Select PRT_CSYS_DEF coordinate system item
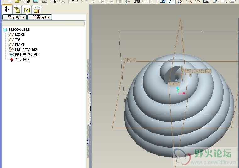Screen dimensions: 239x168 [x=26, y=50]
